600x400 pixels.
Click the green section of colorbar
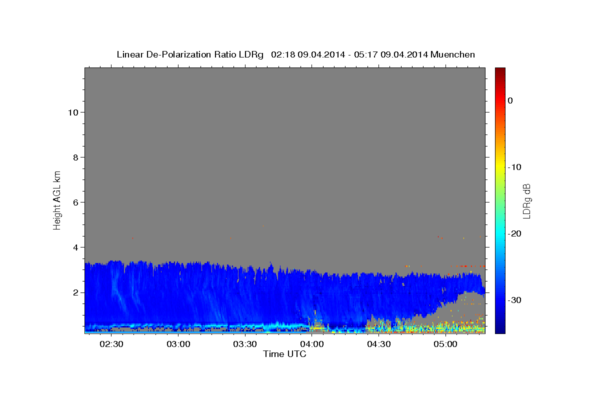pos(500,200)
